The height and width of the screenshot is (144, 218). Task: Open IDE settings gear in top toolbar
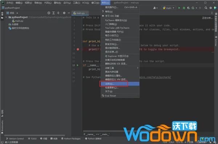coord(211,8)
